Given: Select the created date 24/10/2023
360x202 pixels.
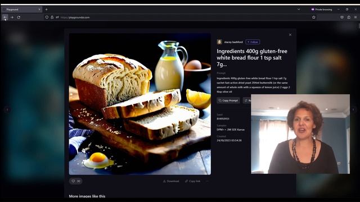Looking at the screenshot, I should click(x=229, y=140).
